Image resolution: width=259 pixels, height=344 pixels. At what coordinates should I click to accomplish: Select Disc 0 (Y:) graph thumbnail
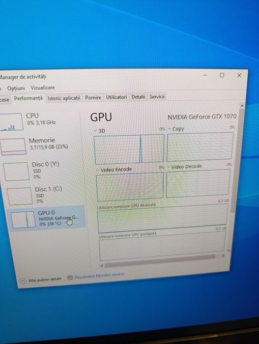click(16, 172)
